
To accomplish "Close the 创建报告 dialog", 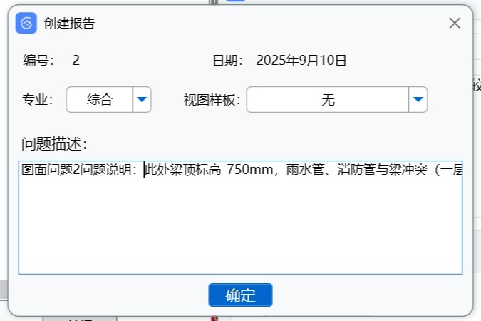I will 455,23.
